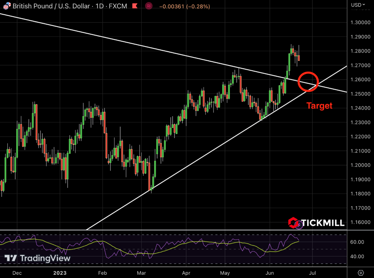Image resolution: width=374 pixels, height=278 pixels.
Task: Click the 1.22000 price axis label
Action: click(x=360, y=137)
